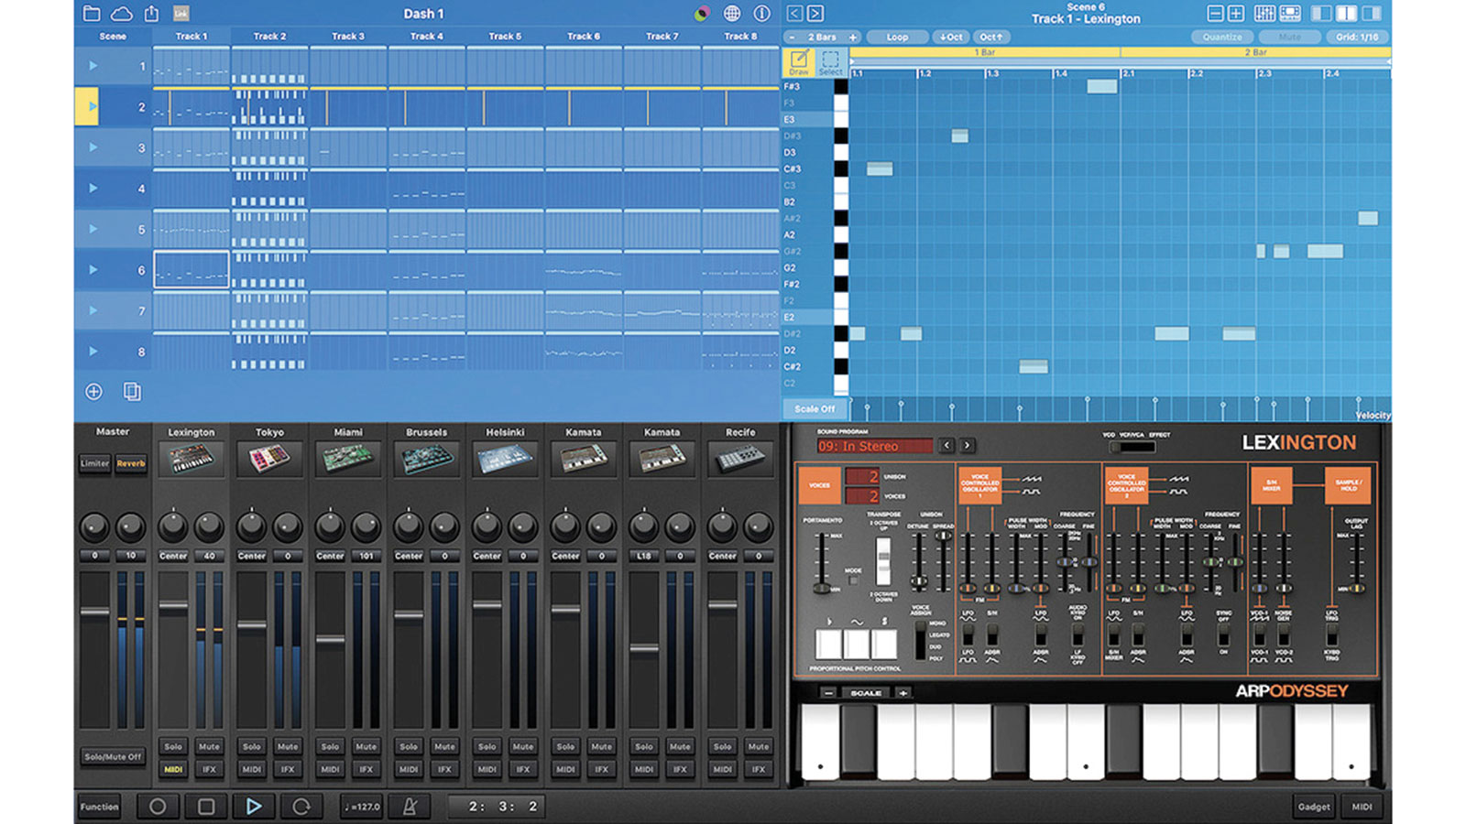
Task: Toggle MIDI on the Lexington channel
Action: tap(173, 770)
